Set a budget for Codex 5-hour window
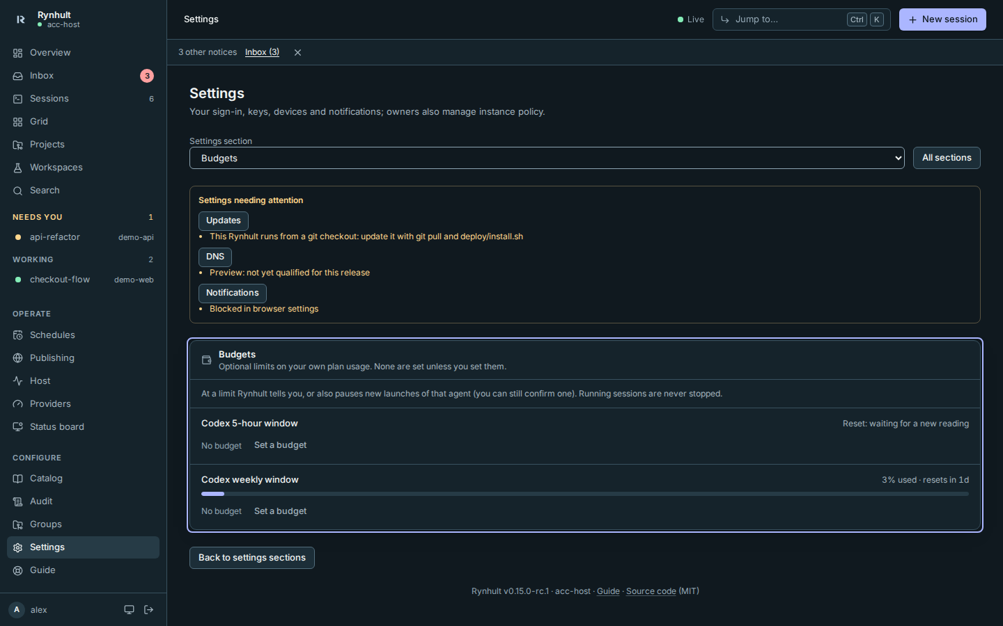Viewport: 1003px width, 626px height. (280, 445)
